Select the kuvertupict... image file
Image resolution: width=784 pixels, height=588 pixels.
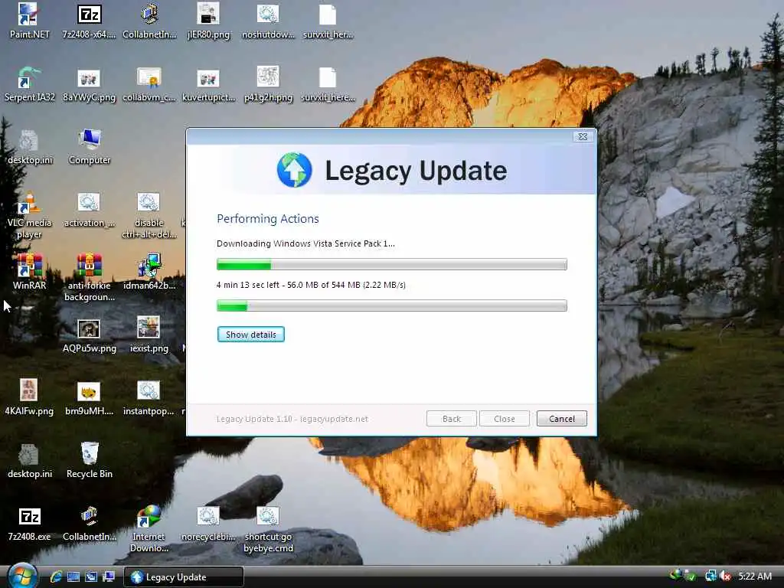[x=208, y=84]
